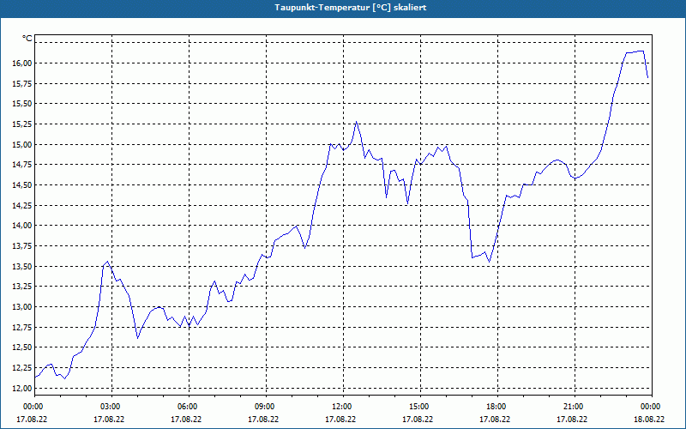Select the 15,50 y-axis label
The image size is (686, 429).
pos(23,104)
